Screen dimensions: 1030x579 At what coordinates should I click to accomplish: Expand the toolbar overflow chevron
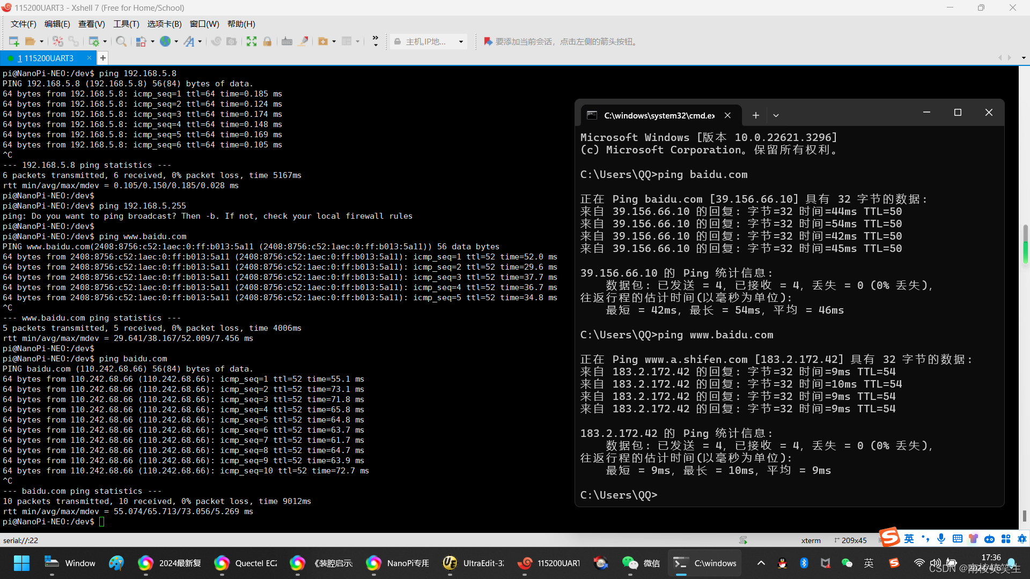click(x=375, y=41)
